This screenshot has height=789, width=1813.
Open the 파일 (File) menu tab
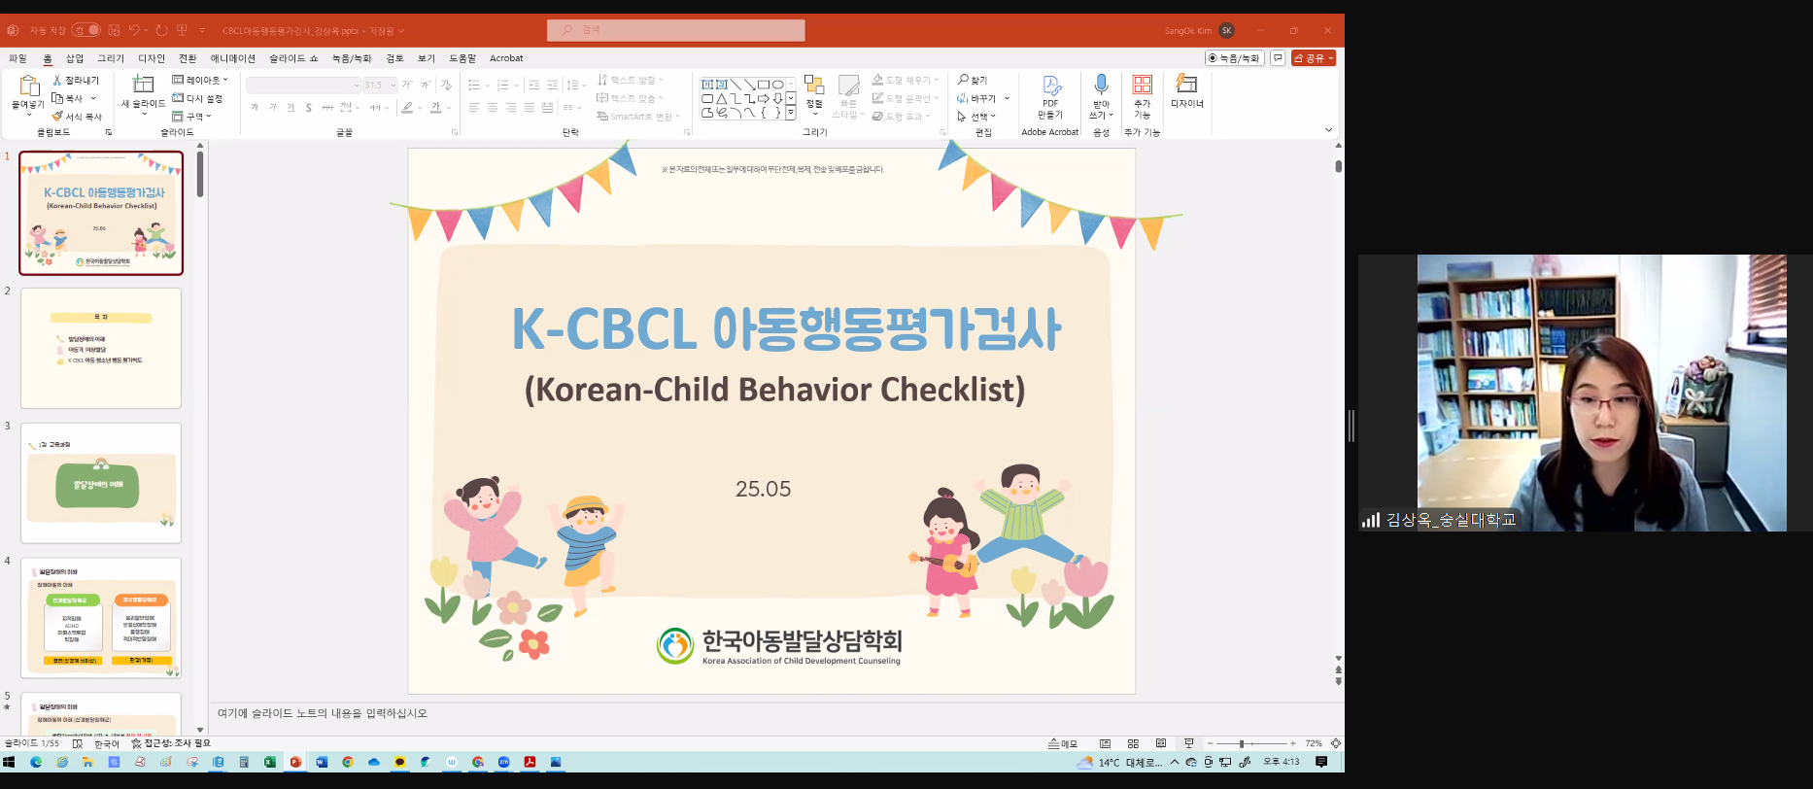[x=17, y=58]
